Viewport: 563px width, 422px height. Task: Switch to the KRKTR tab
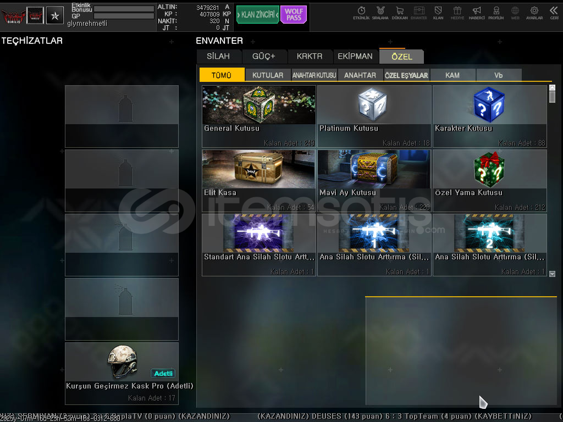[310, 57]
